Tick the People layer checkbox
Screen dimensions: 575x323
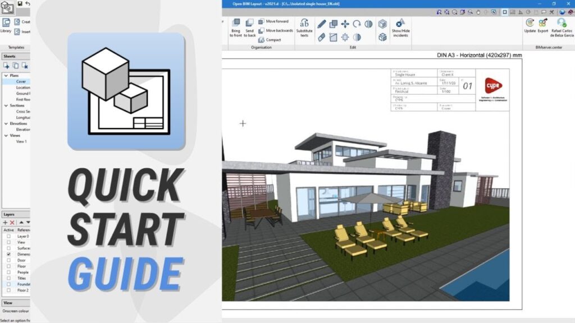point(8,272)
